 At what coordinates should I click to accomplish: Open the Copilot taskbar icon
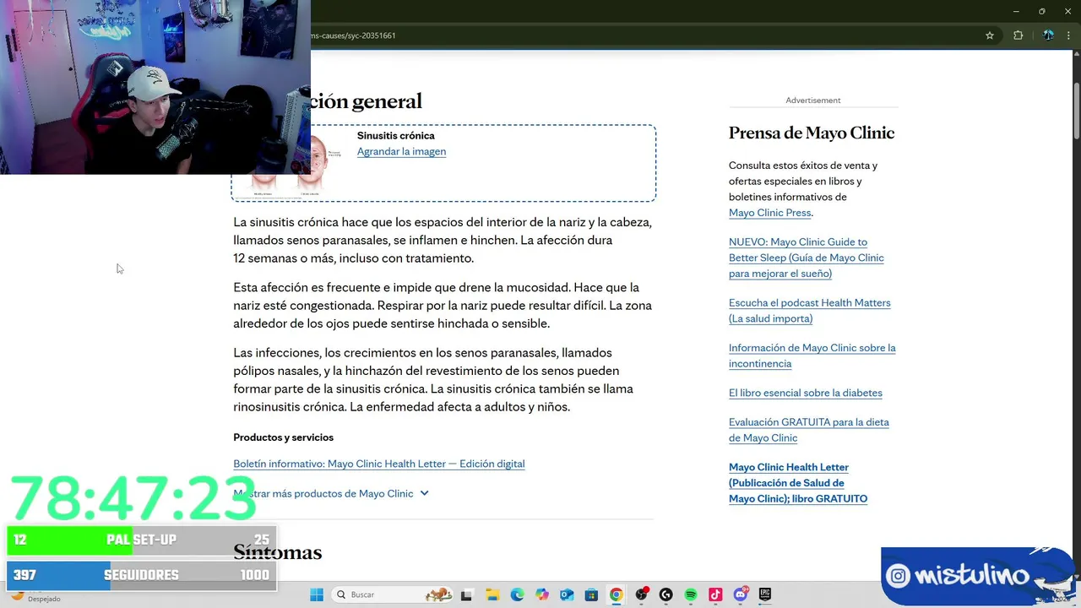541,594
